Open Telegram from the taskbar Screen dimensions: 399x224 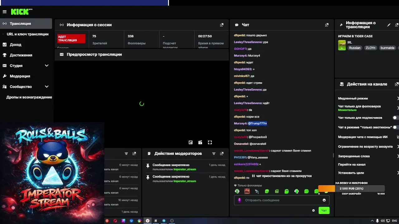(x=164, y=221)
